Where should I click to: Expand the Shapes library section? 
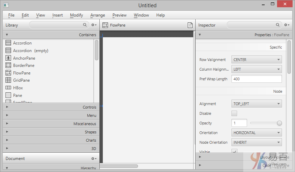click(x=51, y=132)
